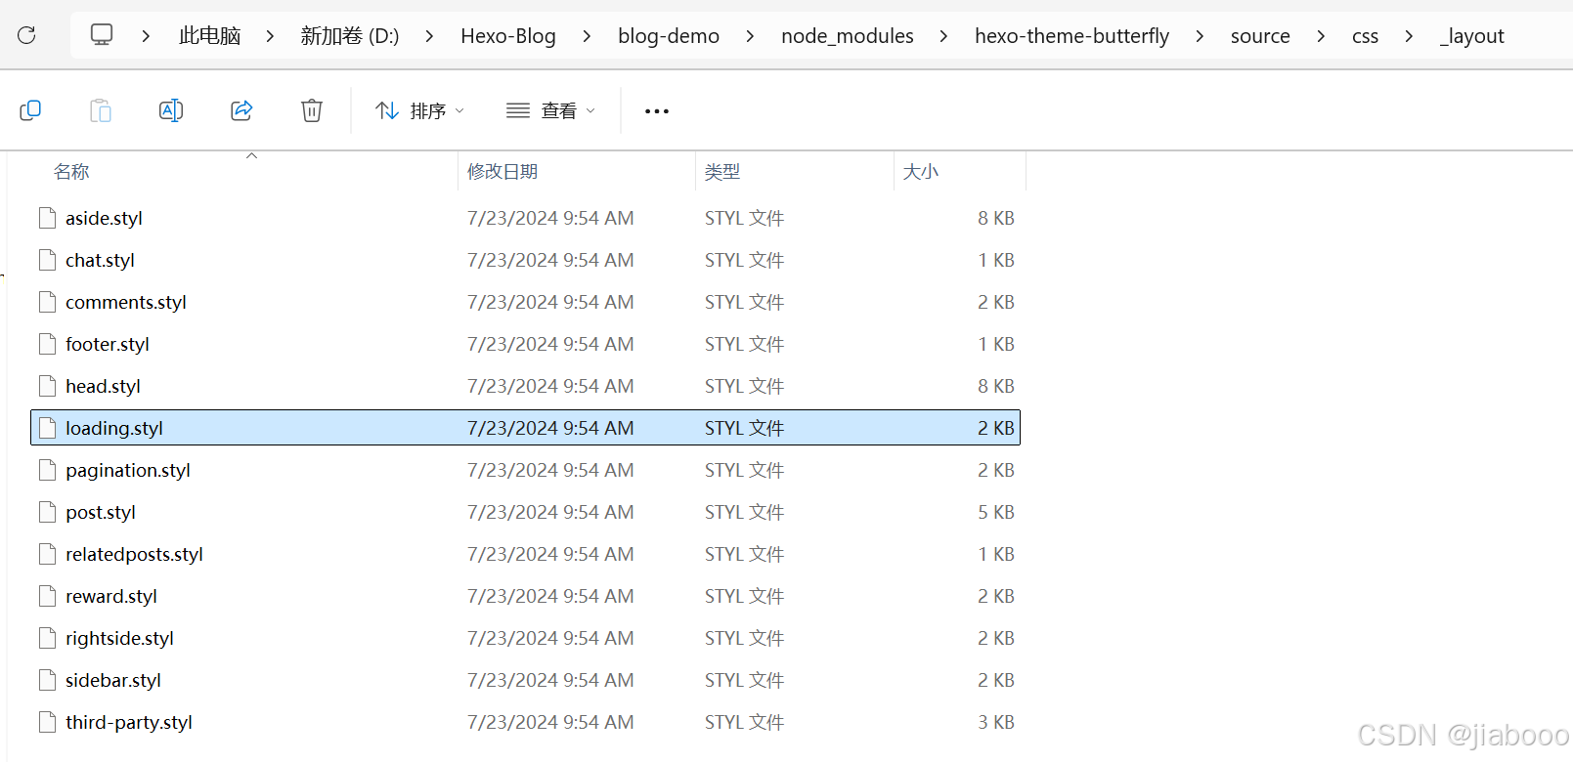Image resolution: width=1573 pixels, height=762 pixels.
Task: Click file icon of rightside.styl
Action: click(x=47, y=638)
